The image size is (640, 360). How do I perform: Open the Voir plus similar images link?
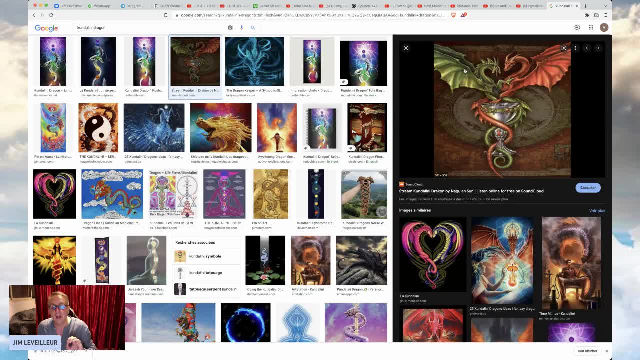coord(597,211)
